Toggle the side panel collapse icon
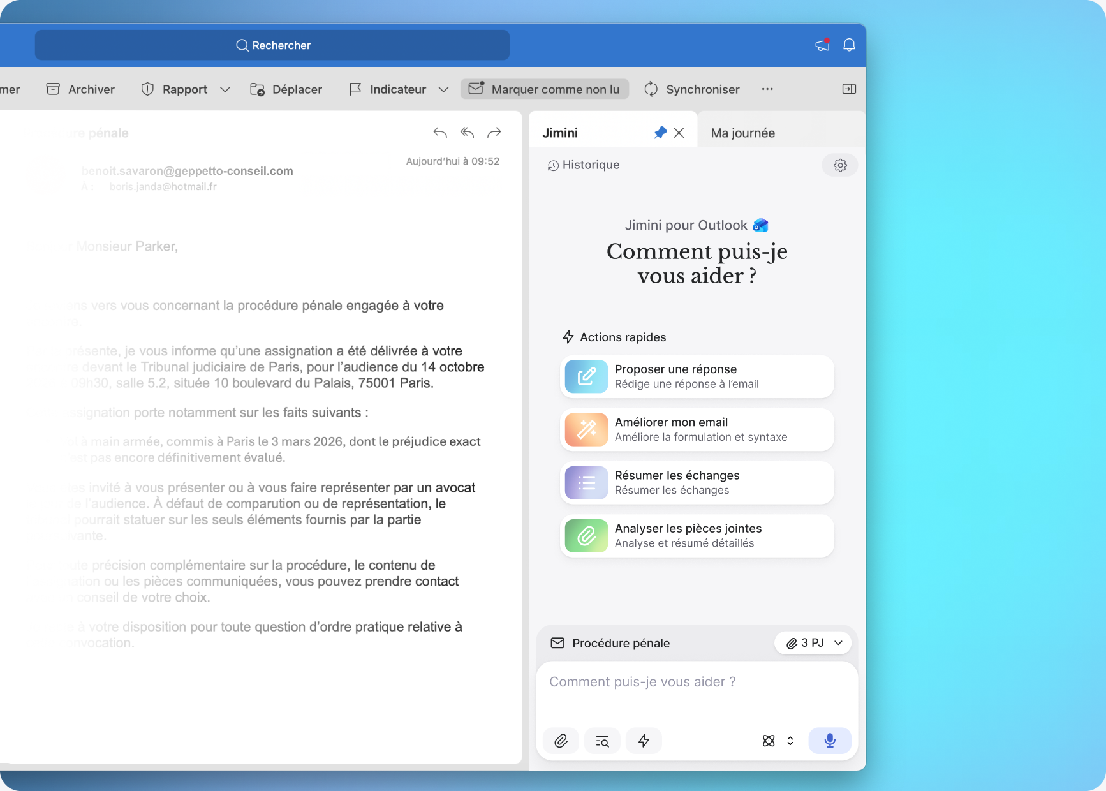 pyautogui.click(x=849, y=89)
